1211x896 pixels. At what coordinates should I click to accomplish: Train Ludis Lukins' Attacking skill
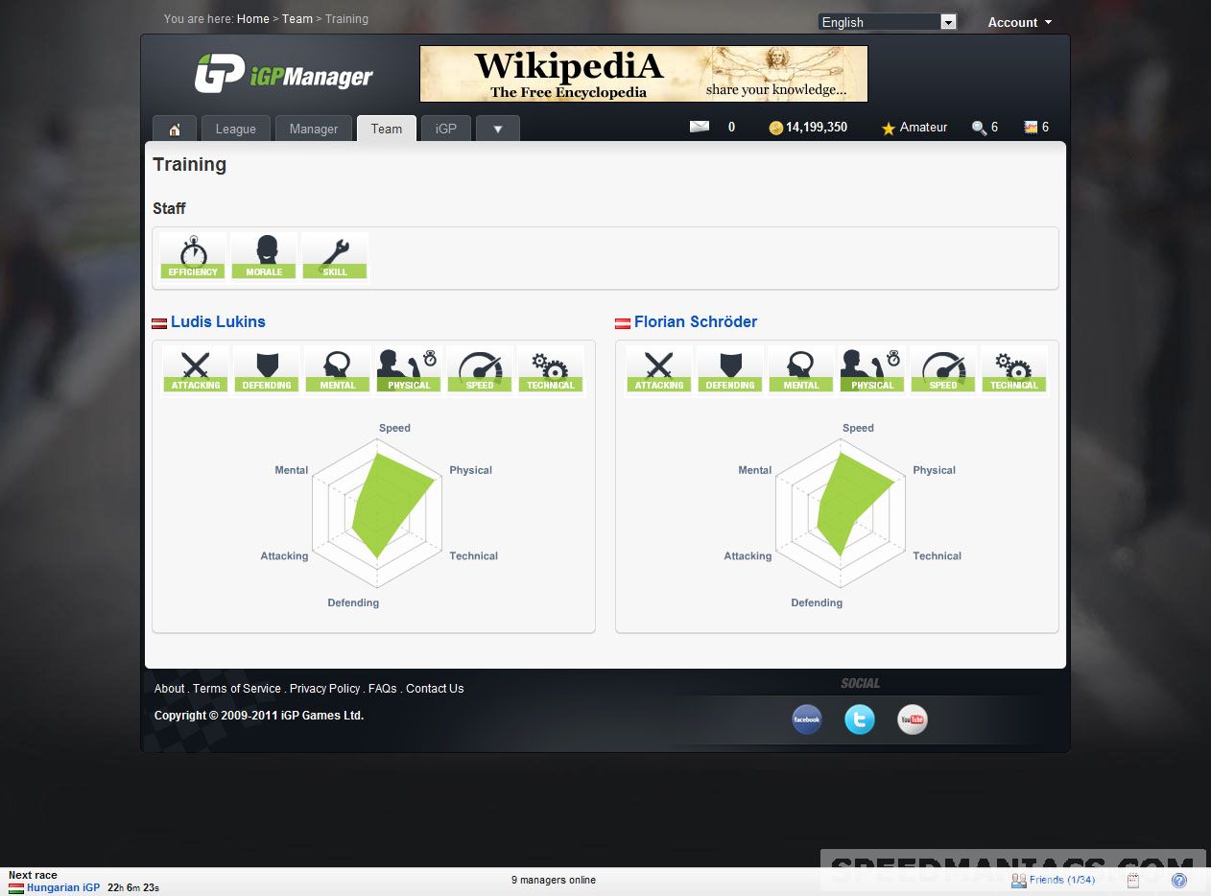point(196,369)
